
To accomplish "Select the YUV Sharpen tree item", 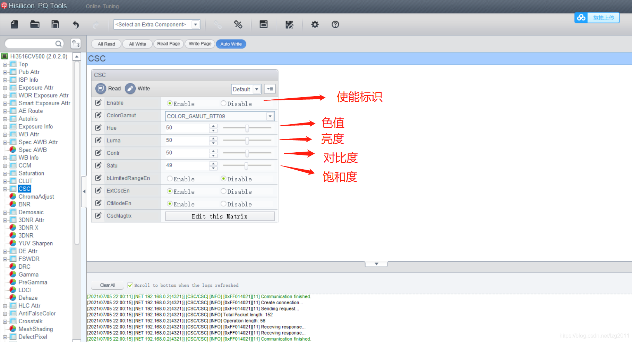I will pos(35,243).
